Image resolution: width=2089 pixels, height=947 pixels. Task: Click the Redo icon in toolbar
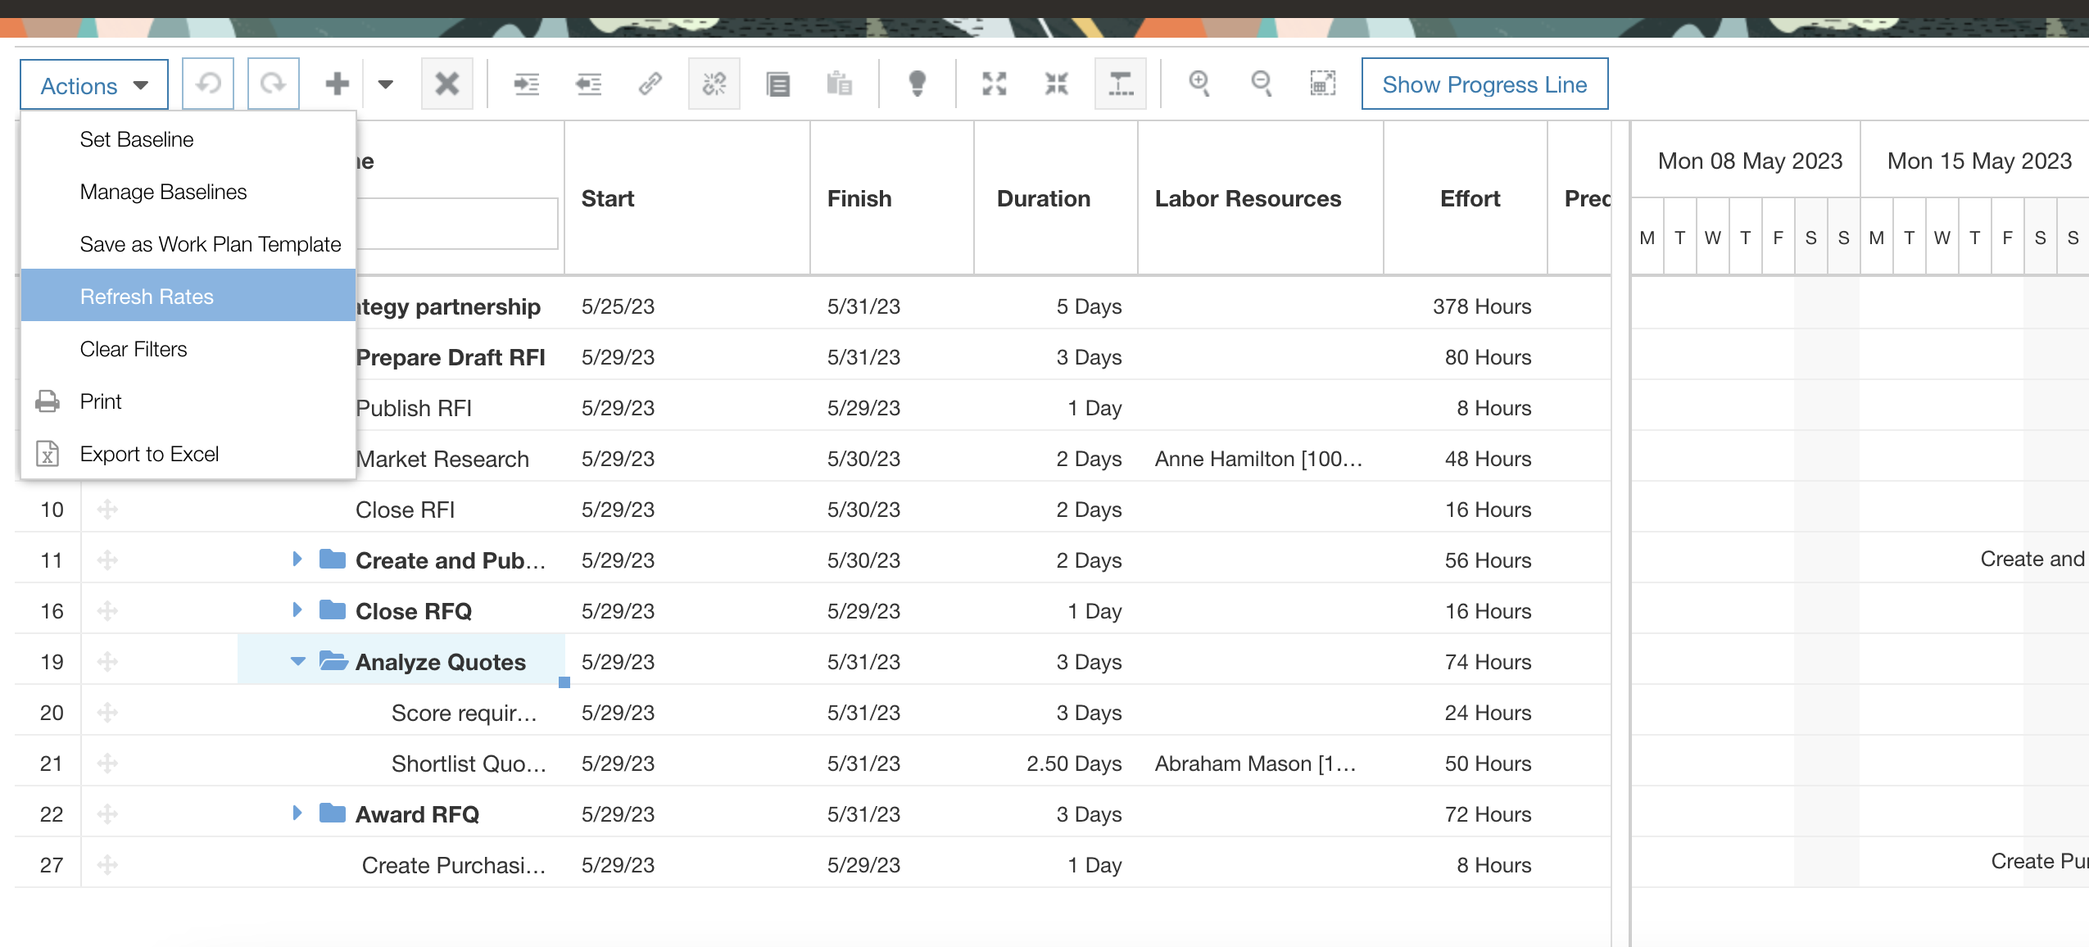[273, 84]
